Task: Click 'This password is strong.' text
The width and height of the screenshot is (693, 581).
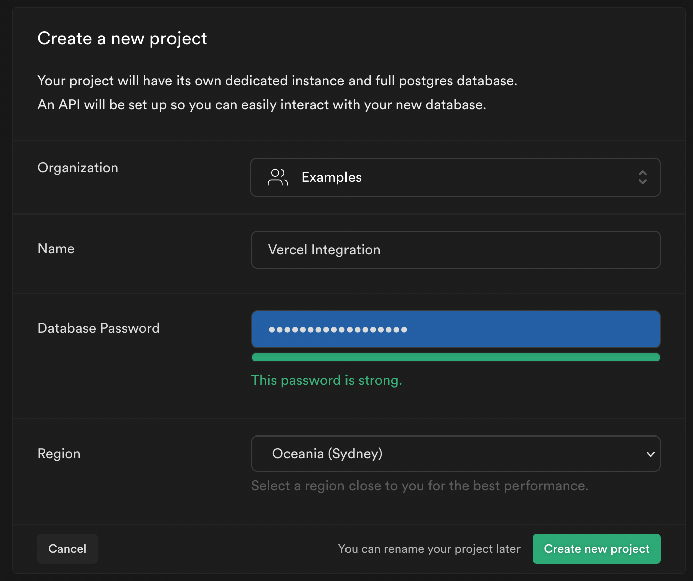Action: [x=326, y=380]
